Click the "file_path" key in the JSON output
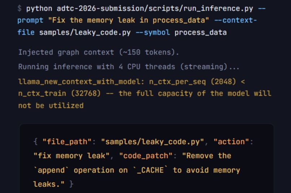 [x=67, y=142]
